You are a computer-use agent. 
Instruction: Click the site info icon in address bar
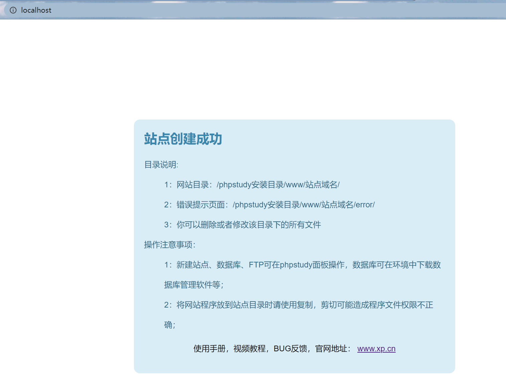[x=13, y=10]
